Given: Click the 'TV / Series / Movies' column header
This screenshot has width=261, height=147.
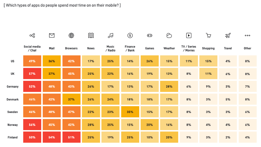Looking at the screenshot, I should click(x=189, y=48).
